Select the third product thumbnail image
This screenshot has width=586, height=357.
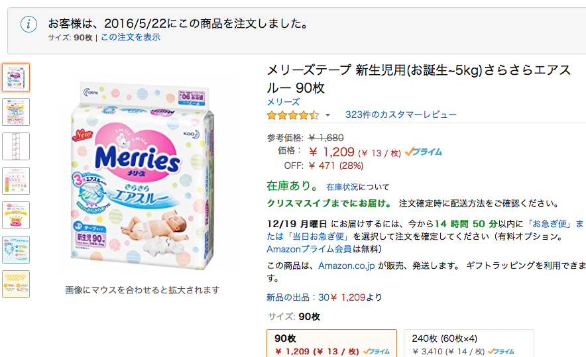[x=16, y=146]
